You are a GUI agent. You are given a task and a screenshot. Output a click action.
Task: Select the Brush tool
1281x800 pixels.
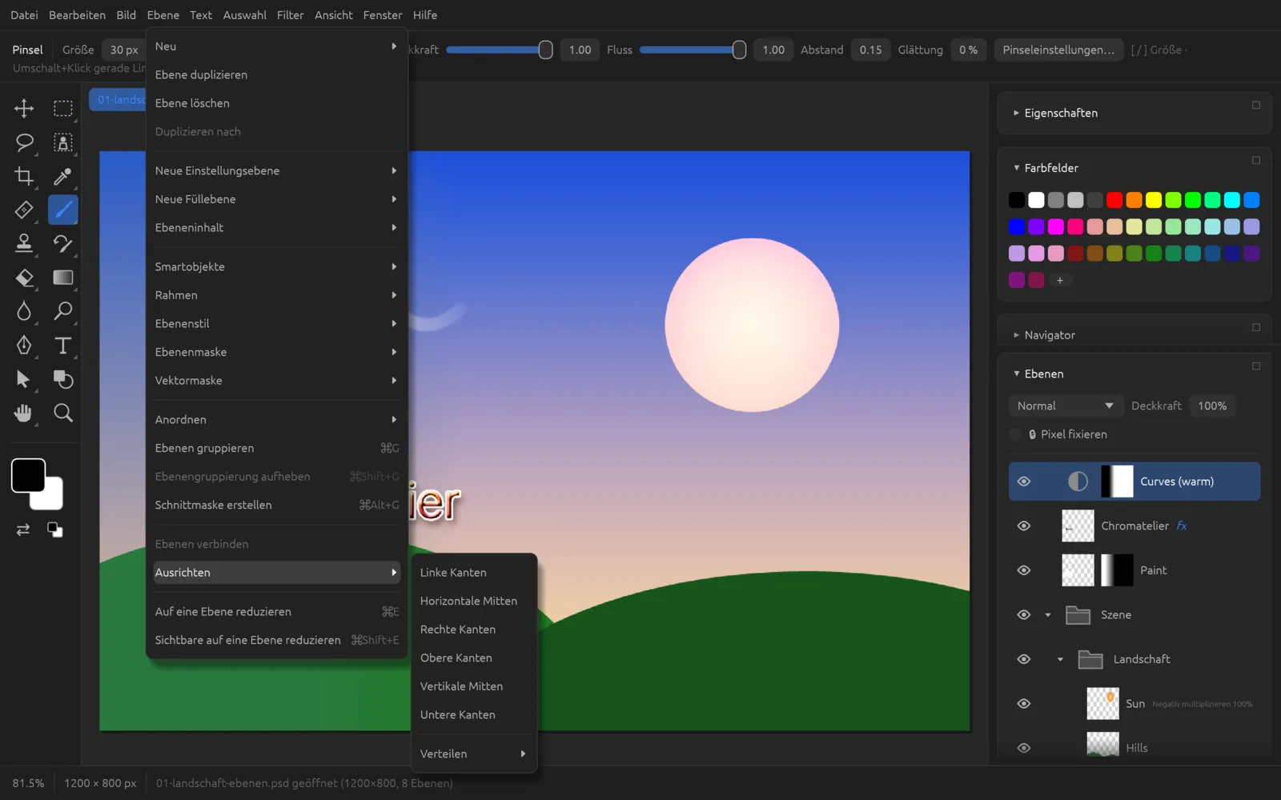[x=62, y=210]
